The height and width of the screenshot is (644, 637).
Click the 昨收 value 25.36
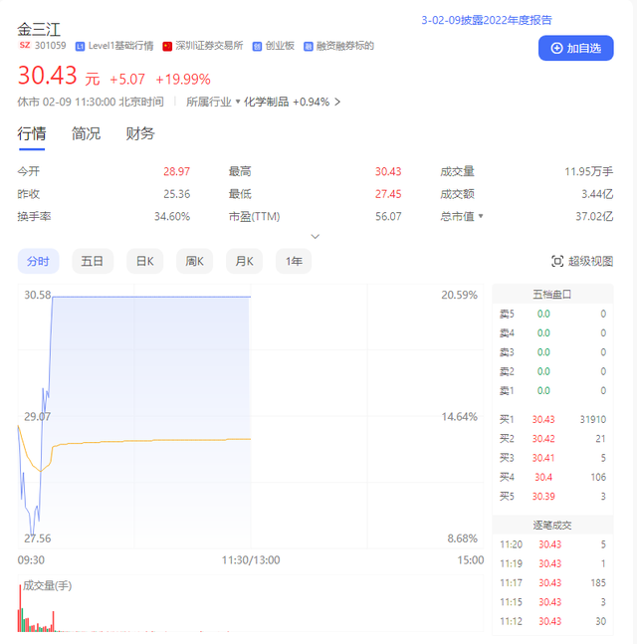point(176,194)
